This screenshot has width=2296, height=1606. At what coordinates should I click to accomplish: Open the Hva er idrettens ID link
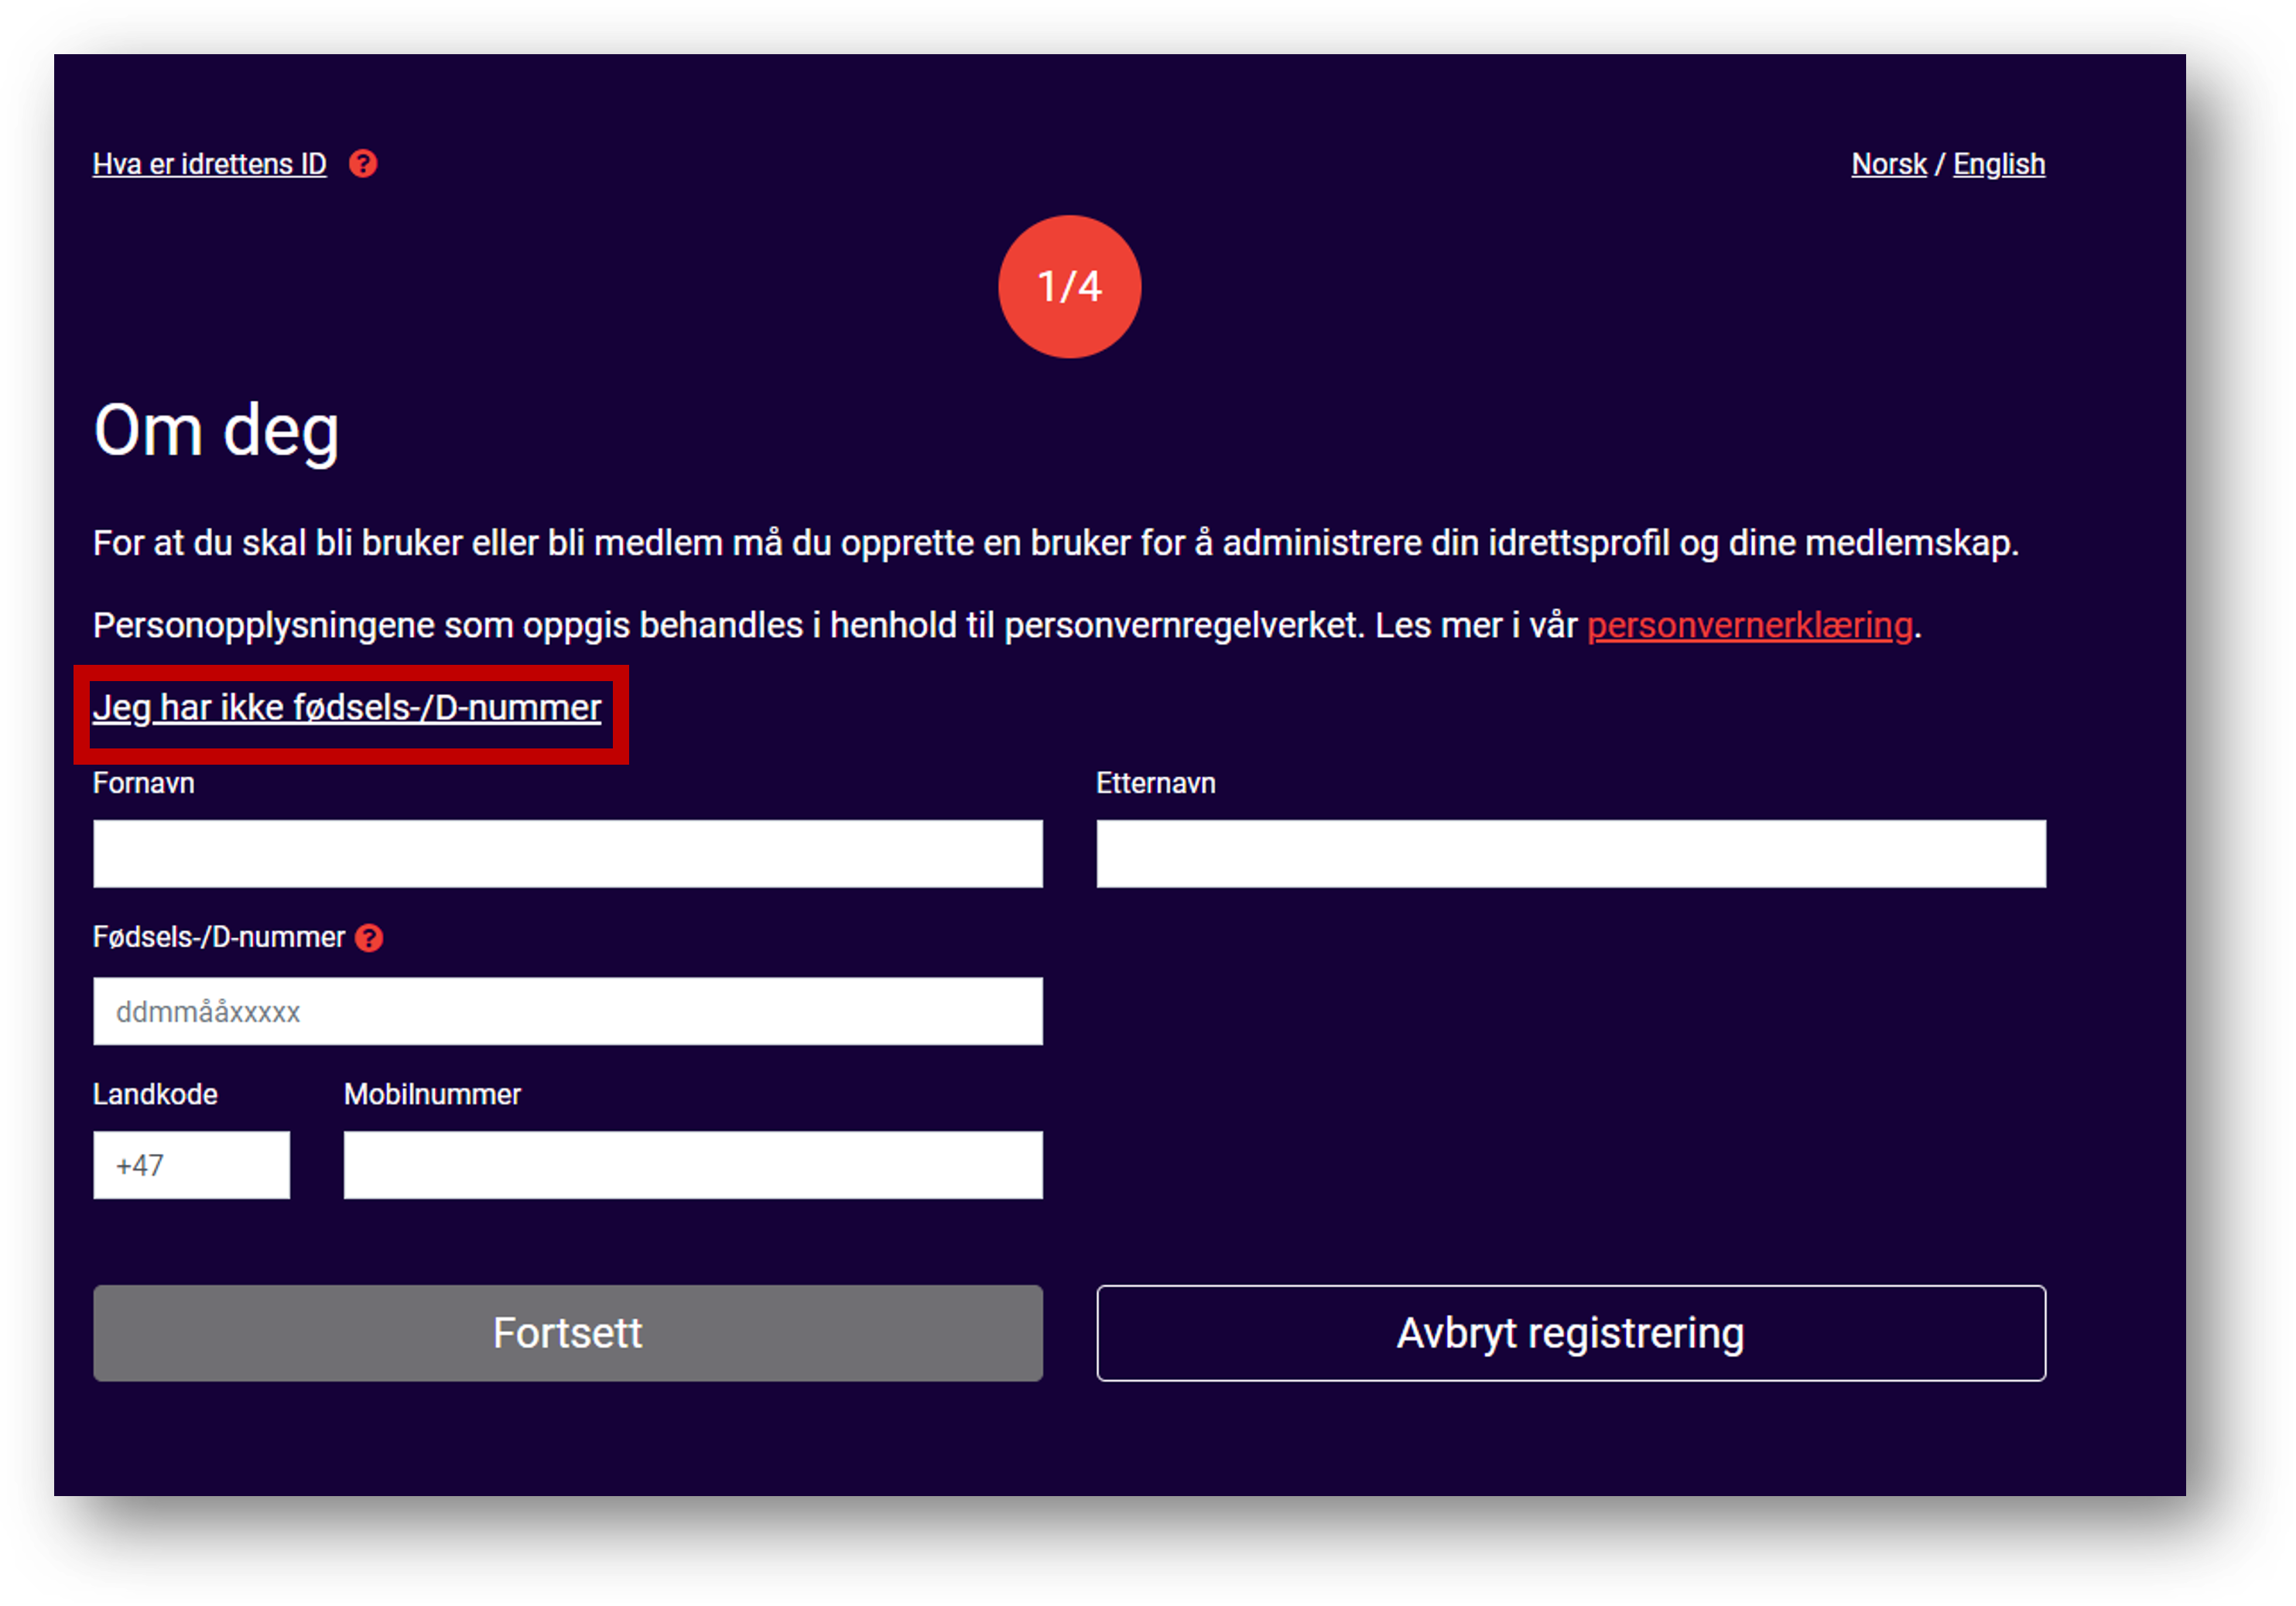[210, 164]
